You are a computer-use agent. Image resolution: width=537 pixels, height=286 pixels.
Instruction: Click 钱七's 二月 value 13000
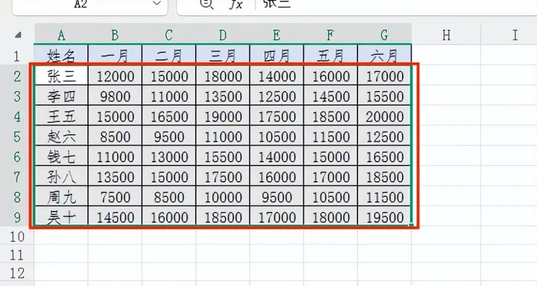[169, 156]
